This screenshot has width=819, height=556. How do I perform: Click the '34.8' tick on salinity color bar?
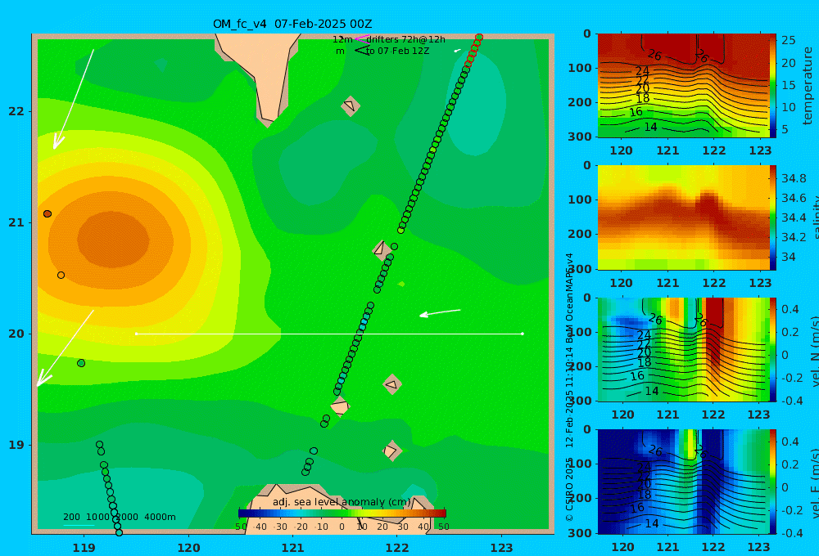[794, 178]
